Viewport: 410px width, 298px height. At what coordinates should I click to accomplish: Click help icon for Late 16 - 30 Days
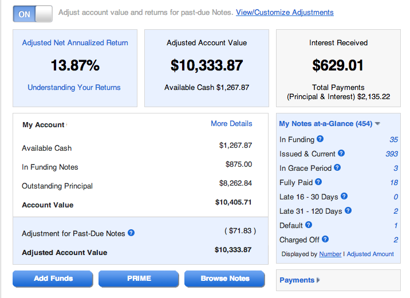pyautogui.click(x=344, y=196)
